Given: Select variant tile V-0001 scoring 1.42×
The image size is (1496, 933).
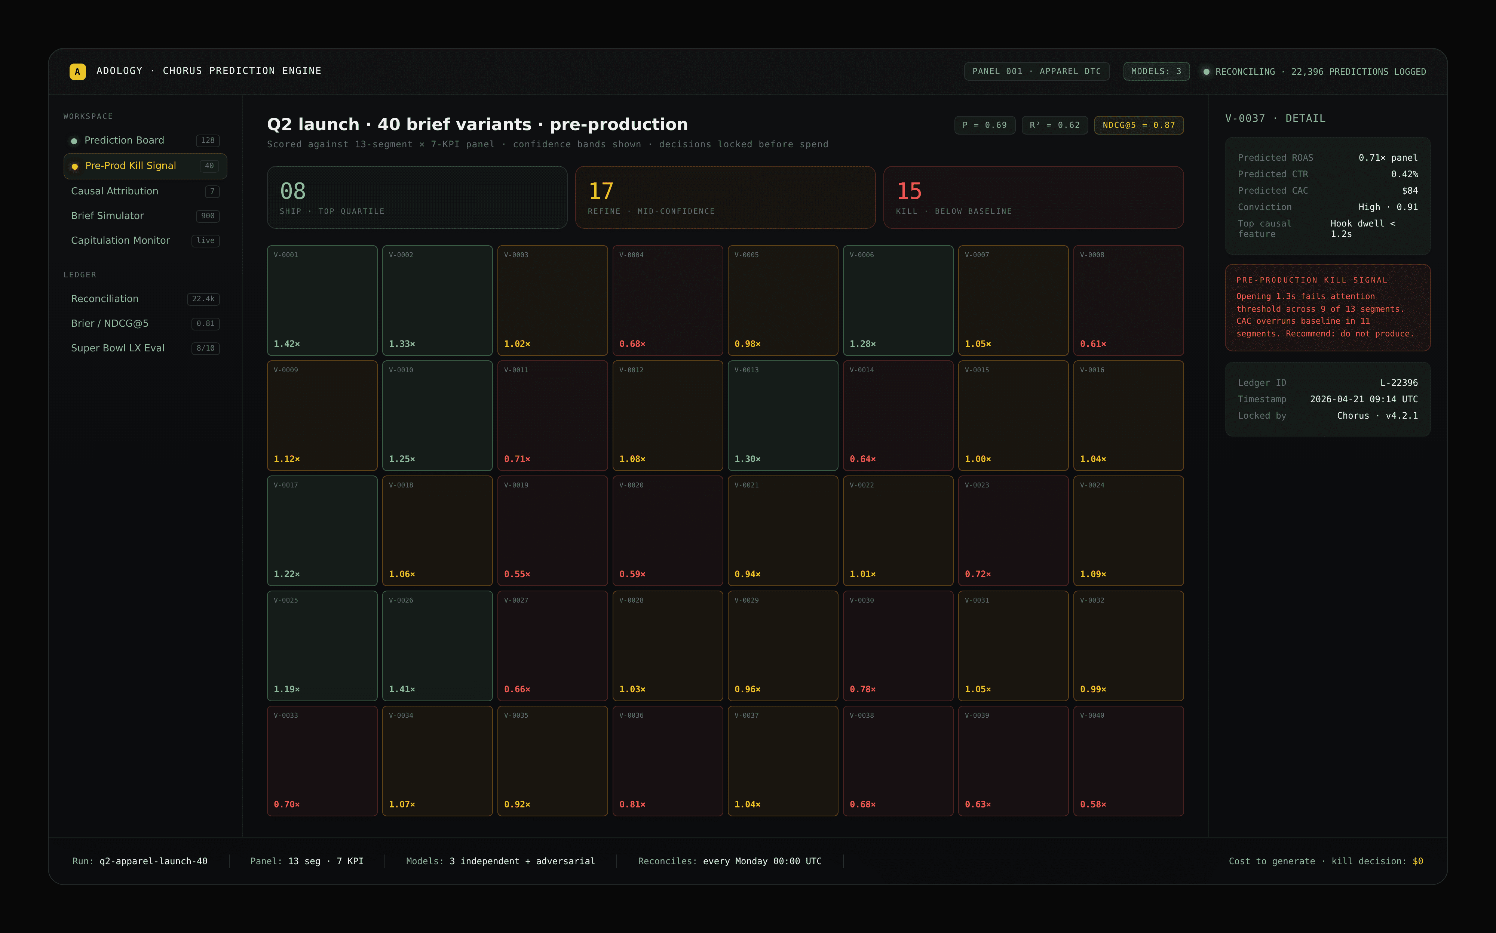Looking at the screenshot, I should (322, 301).
